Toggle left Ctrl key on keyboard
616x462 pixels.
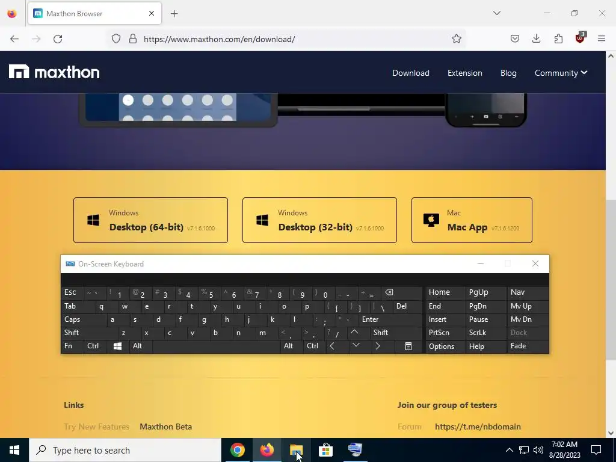(x=95, y=346)
